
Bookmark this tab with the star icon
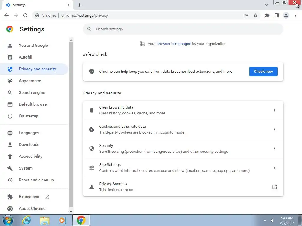255,15
